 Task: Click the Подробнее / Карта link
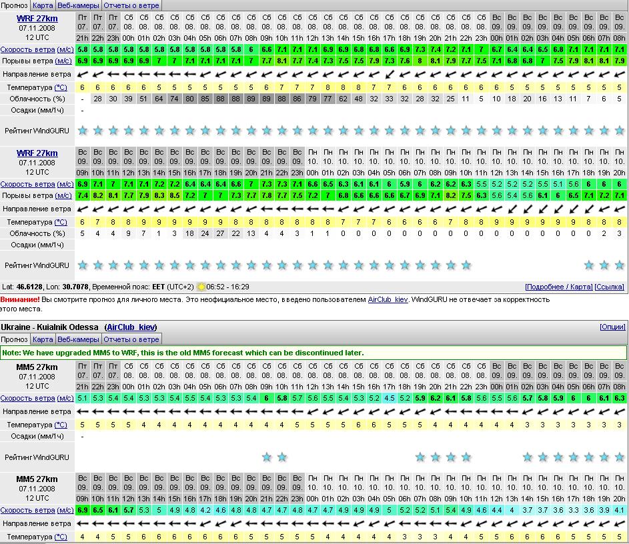click(558, 287)
